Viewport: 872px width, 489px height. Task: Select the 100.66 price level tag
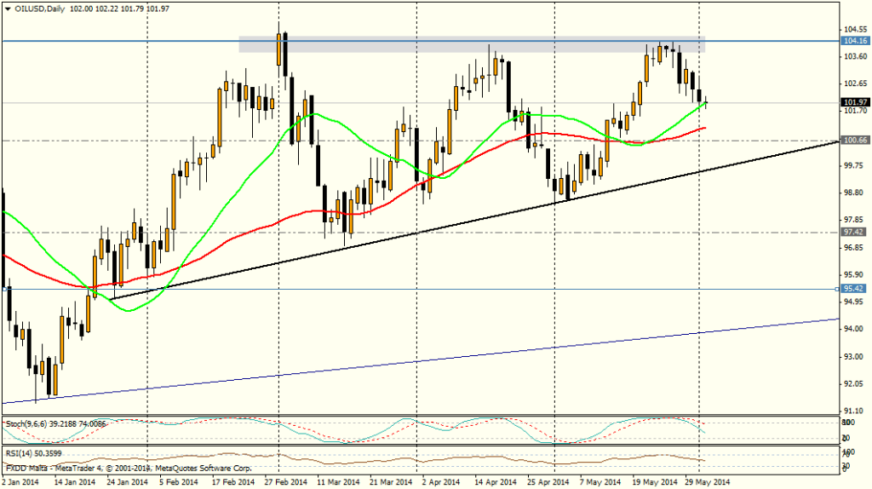click(854, 140)
